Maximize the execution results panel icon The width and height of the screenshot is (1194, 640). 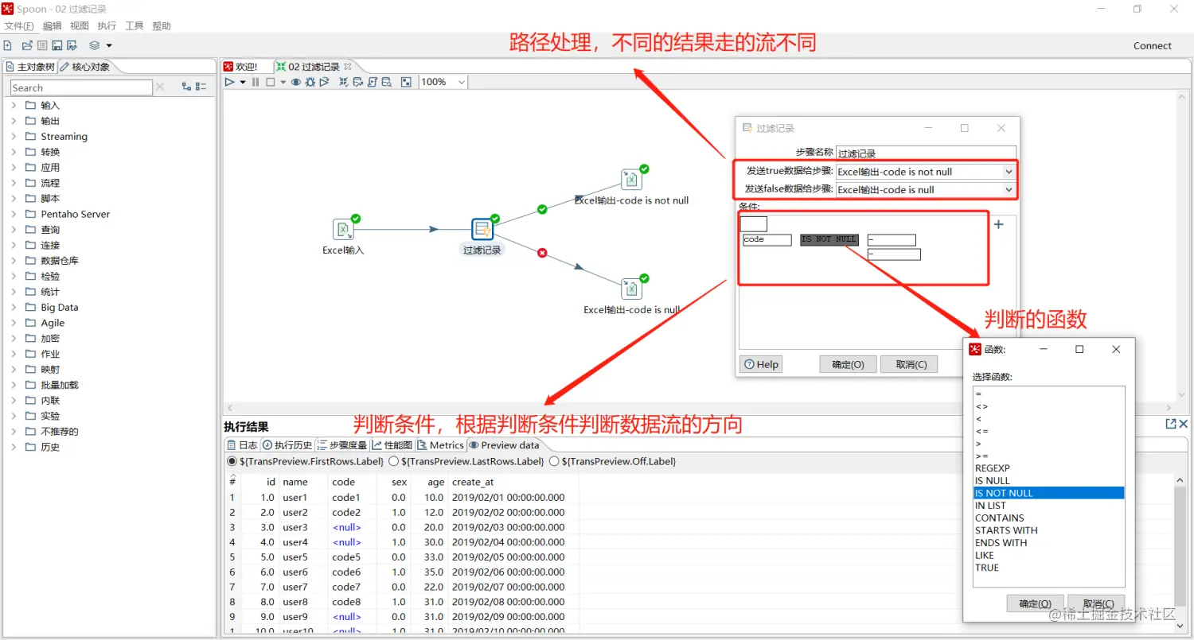(x=1171, y=424)
